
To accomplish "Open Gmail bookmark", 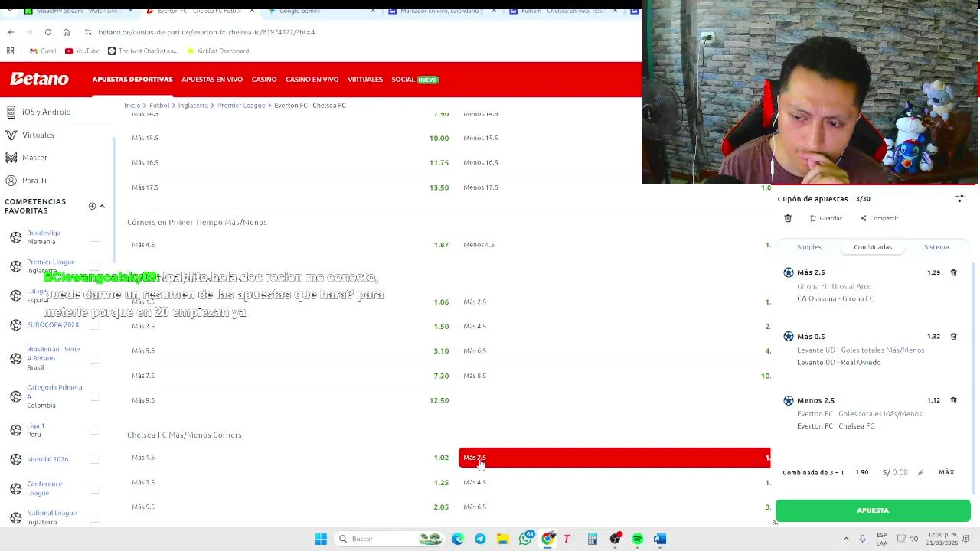I will coord(43,51).
